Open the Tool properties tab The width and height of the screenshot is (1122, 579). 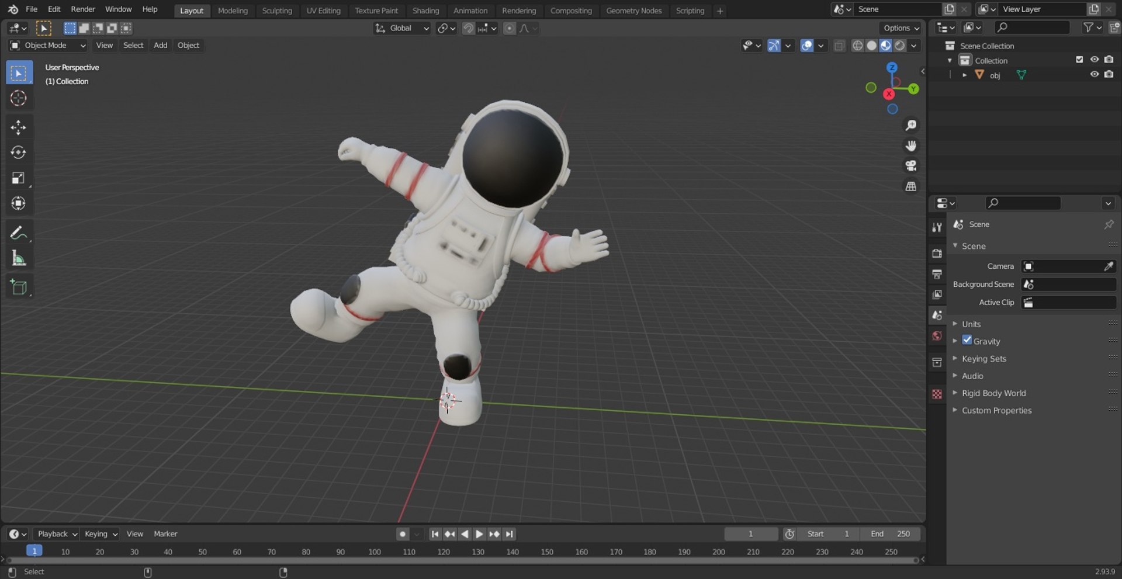coord(937,227)
